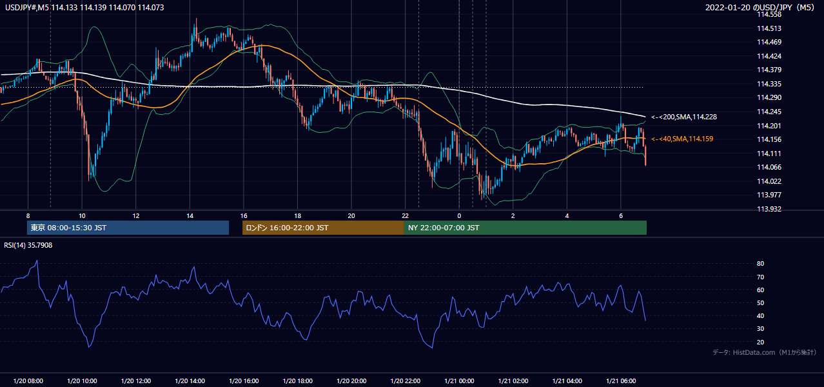Click RSI scale value 30
Image resolution: width=824 pixels, height=387 pixels.
click(761, 329)
